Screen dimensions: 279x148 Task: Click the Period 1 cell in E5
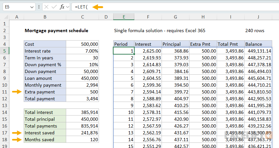coord(124,51)
